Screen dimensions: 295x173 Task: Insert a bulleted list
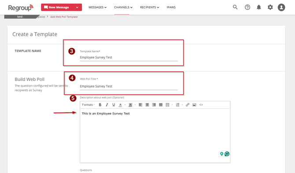pos(167,105)
